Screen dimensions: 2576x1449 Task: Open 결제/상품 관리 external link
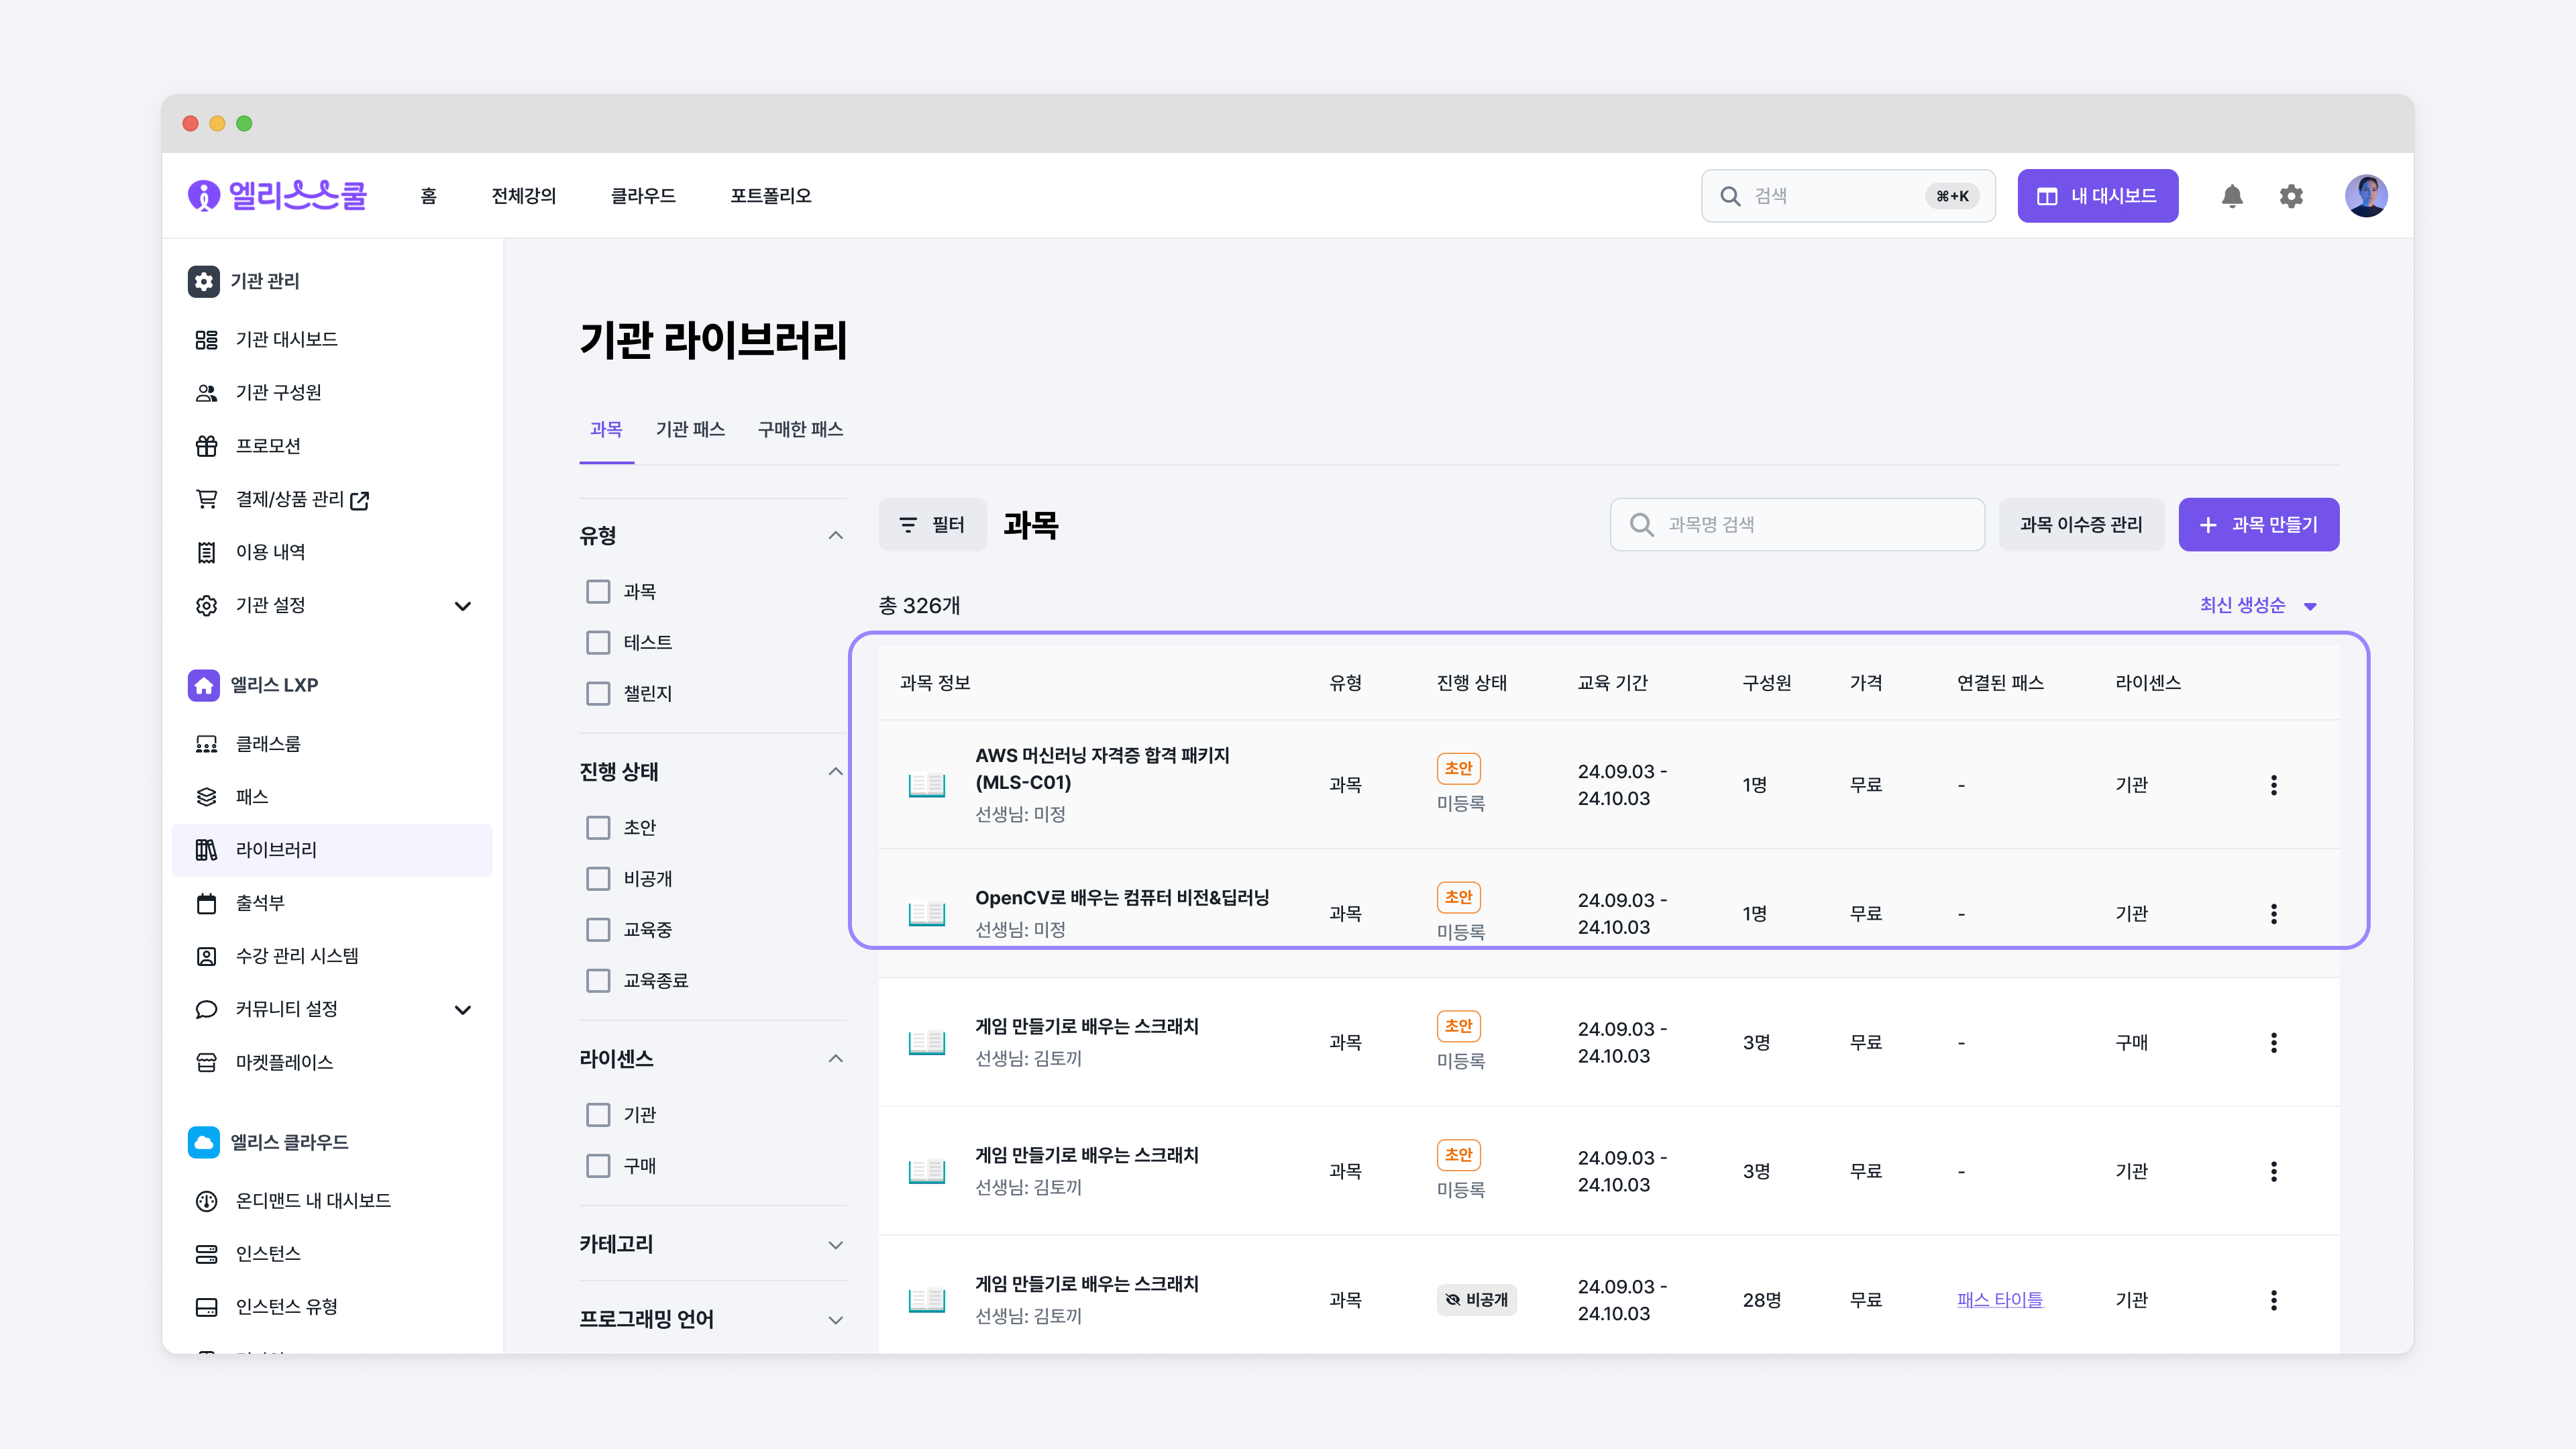[332, 499]
